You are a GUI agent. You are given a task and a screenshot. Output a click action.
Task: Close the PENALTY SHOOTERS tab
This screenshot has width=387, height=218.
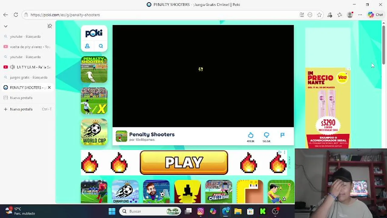[49, 88]
